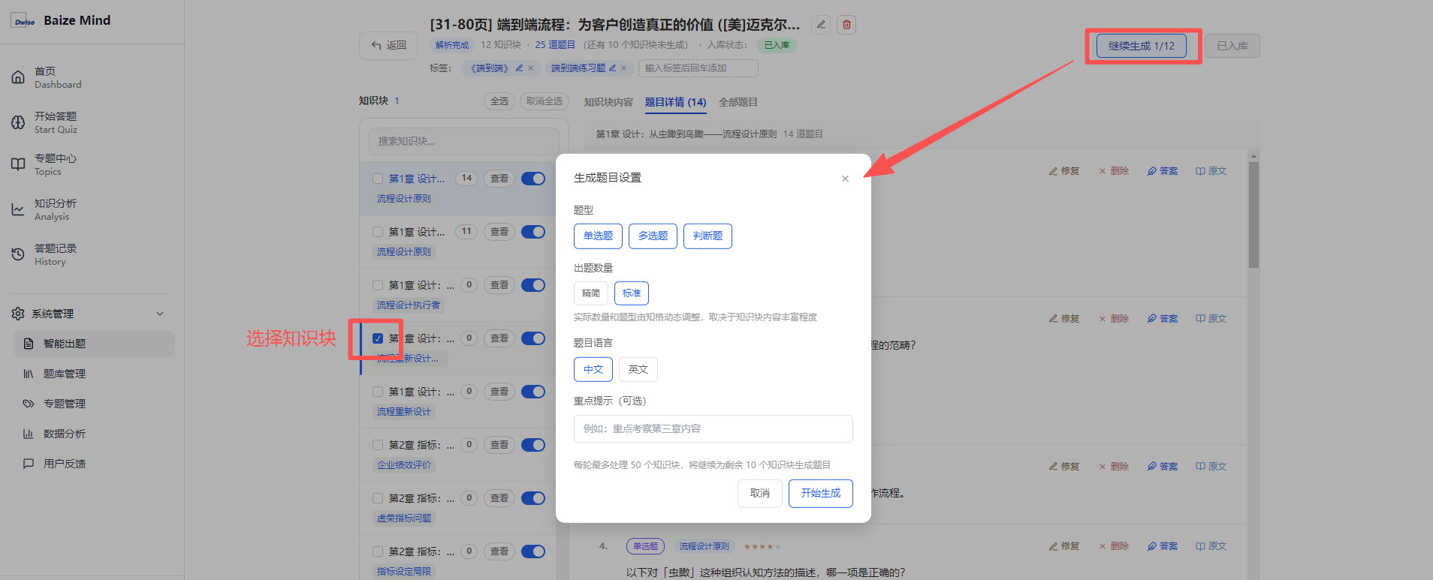This screenshot has width=1433, height=580.
Task: Toggle the 虚荣指标问题 block switch
Action: [x=533, y=498]
